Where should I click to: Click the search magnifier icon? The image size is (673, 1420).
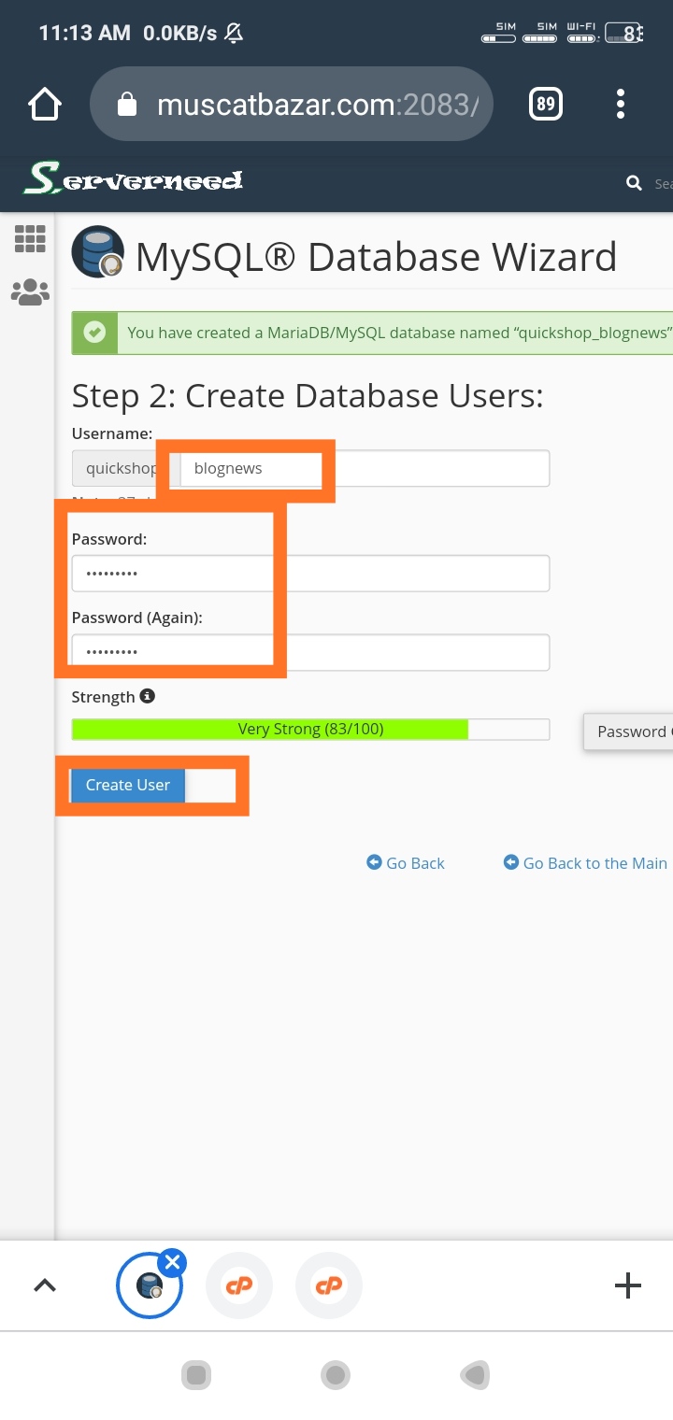coord(634,183)
